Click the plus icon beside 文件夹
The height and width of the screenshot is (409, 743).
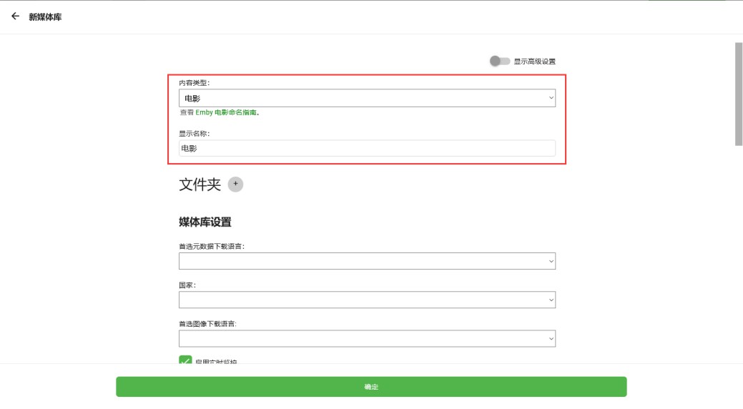[235, 184]
